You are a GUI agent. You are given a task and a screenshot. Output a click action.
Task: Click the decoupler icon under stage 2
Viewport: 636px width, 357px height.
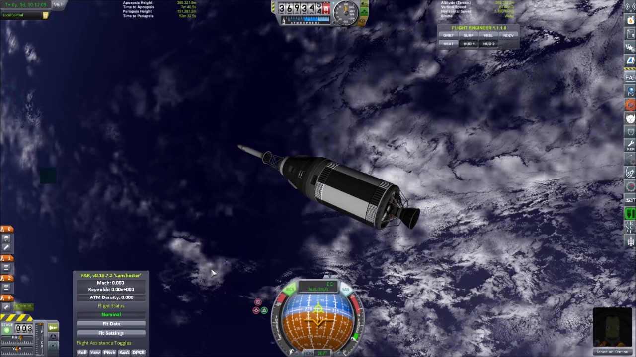click(x=6, y=288)
